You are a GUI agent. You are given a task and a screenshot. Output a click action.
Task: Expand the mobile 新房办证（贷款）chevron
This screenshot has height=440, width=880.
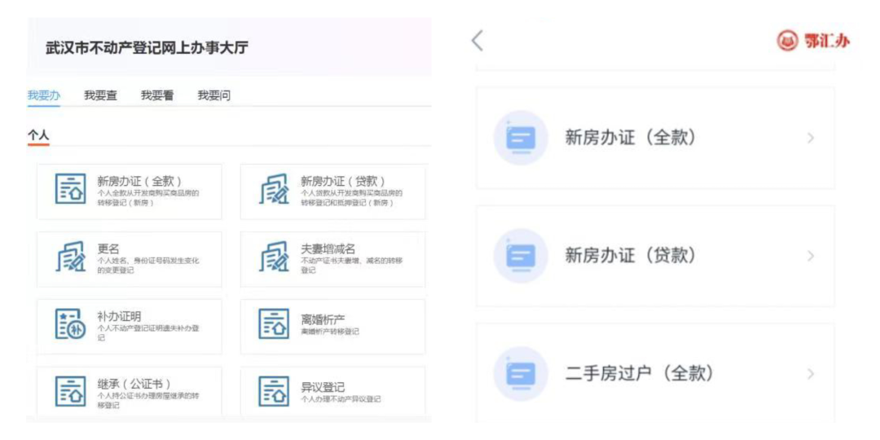[810, 256]
